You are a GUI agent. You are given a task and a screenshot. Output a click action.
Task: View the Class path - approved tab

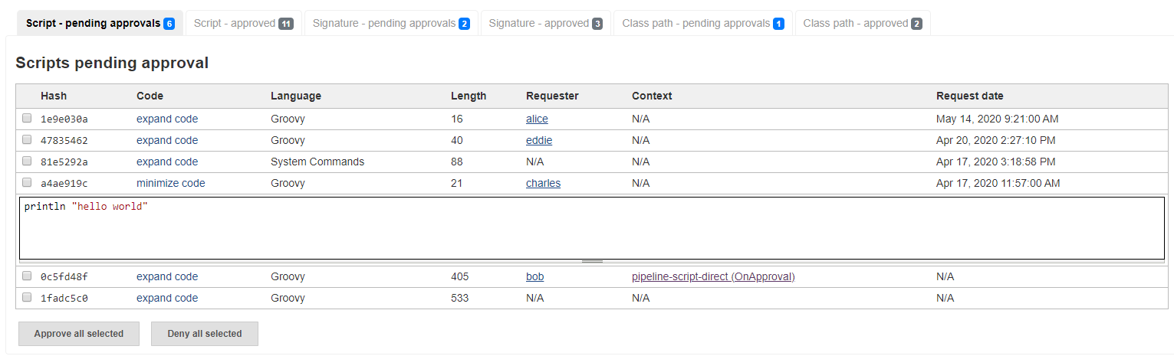coord(862,23)
